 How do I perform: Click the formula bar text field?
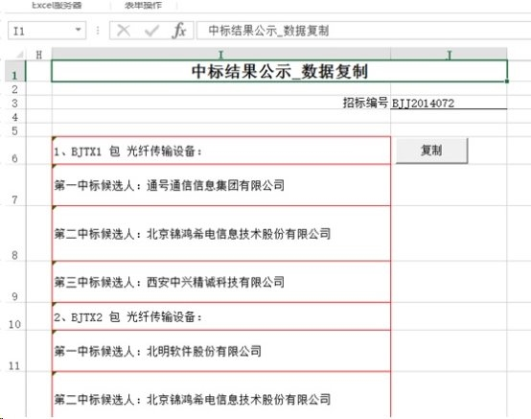coord(363,31)
